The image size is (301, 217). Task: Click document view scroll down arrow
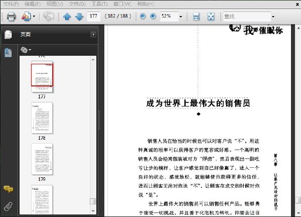(298, 213)
